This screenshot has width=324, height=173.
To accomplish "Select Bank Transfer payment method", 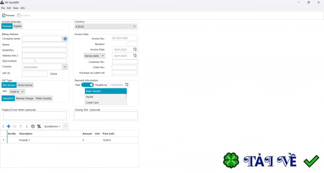I will click(x=106, y=91).
